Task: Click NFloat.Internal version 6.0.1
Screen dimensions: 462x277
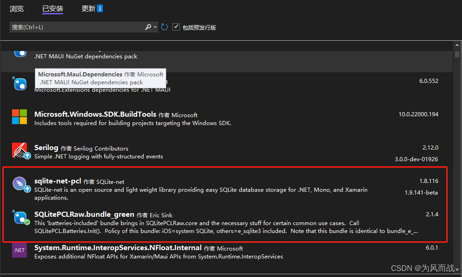Action: [432, 247]
